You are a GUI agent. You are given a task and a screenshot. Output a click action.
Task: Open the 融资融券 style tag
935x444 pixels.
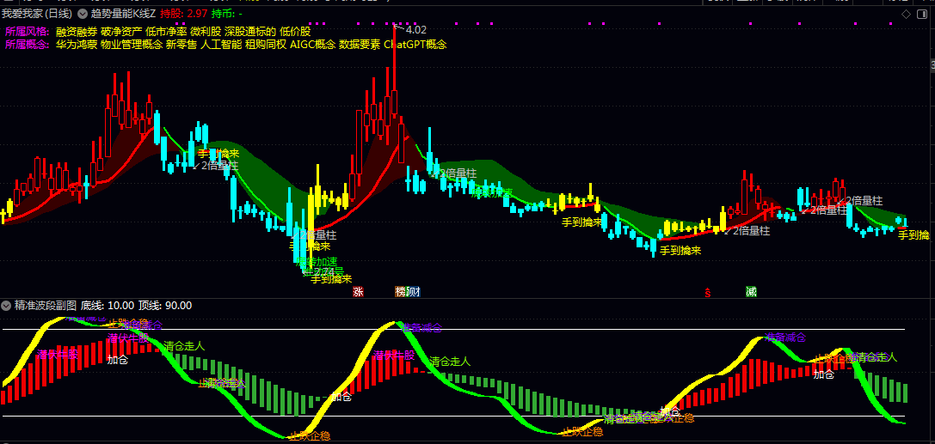point(77,31)
